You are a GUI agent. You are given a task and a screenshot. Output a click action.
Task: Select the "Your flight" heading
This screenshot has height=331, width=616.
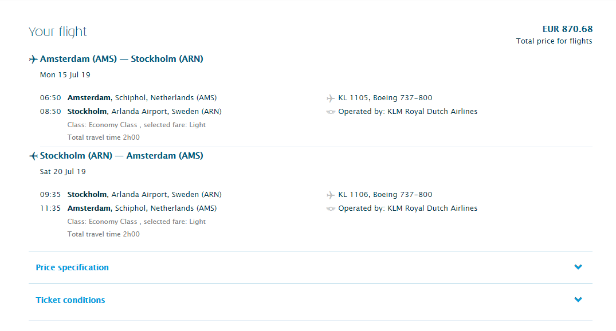(x=58, y=31)
